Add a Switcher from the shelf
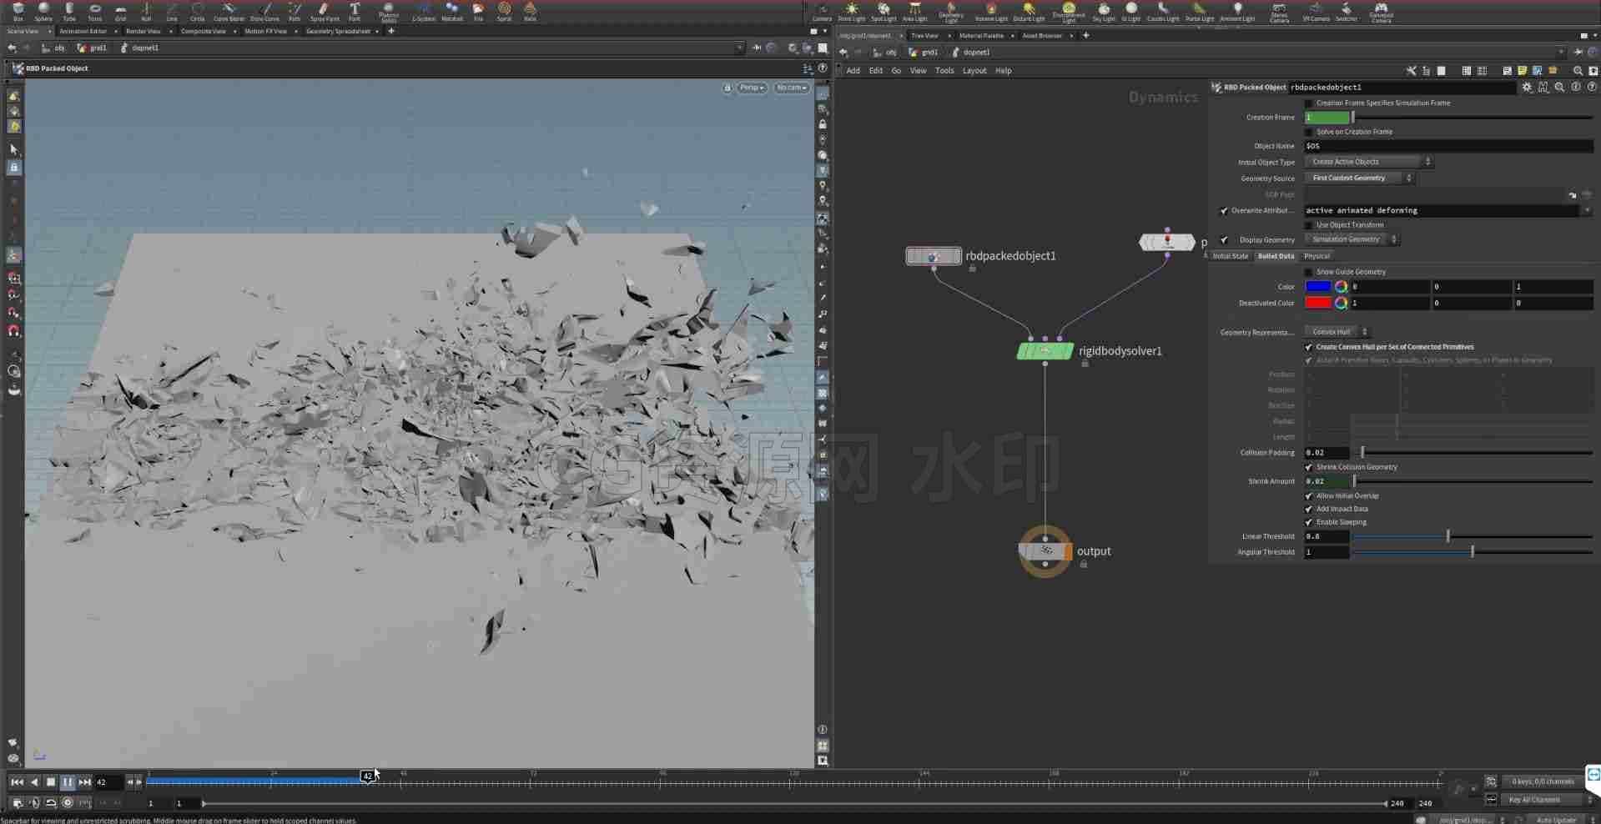The width and height of the screenshot is (1601, 824). (x=1346, y=12)
